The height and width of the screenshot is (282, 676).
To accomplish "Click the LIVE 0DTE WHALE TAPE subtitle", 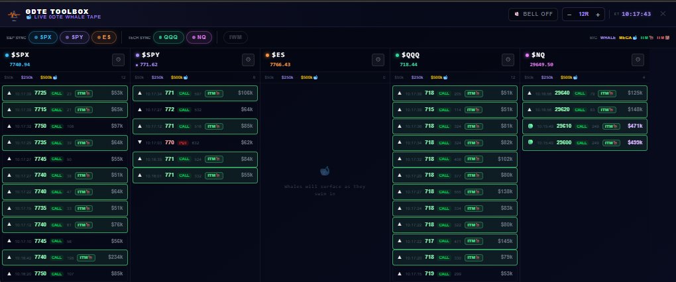I will coord(67,17).
